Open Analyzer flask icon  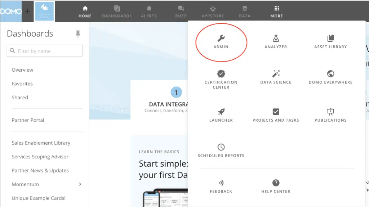(276, 38)
